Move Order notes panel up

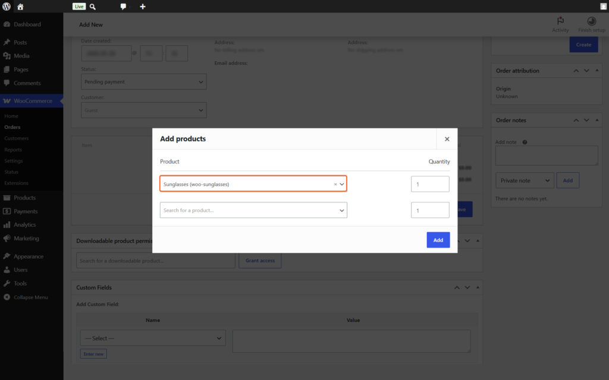click(576, 120)
